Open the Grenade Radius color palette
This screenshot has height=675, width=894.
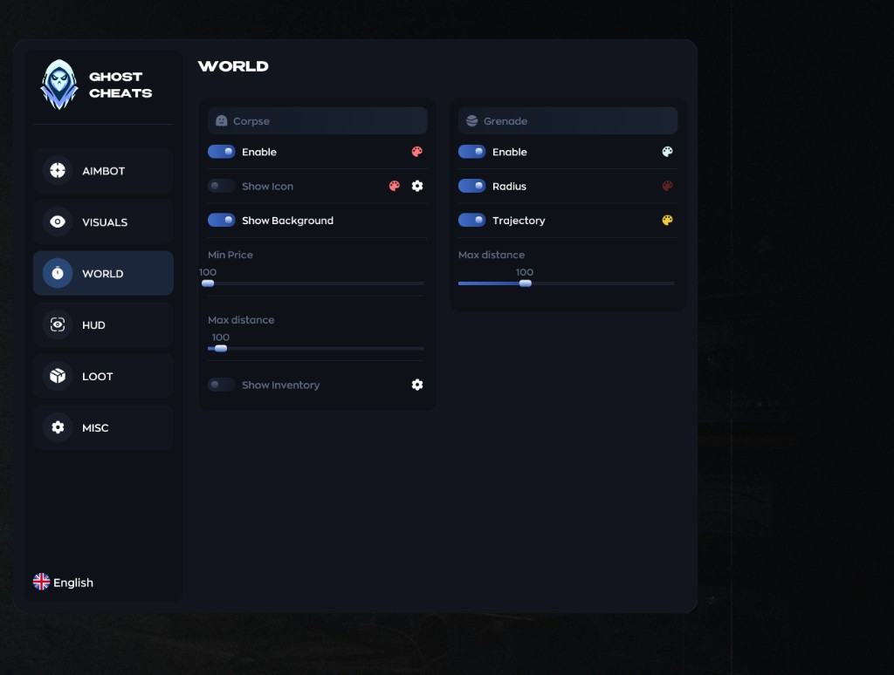[667, 186]
